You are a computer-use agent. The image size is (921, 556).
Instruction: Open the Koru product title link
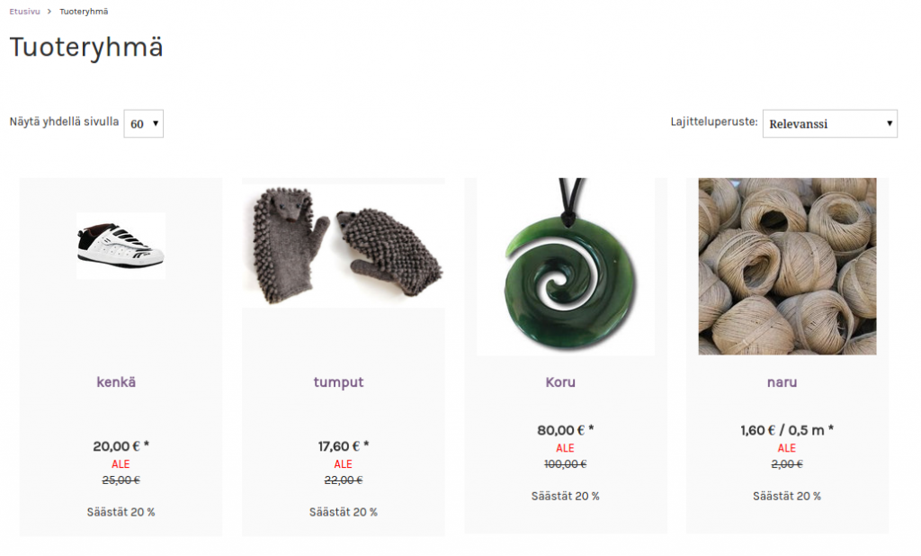coord(560,382)
